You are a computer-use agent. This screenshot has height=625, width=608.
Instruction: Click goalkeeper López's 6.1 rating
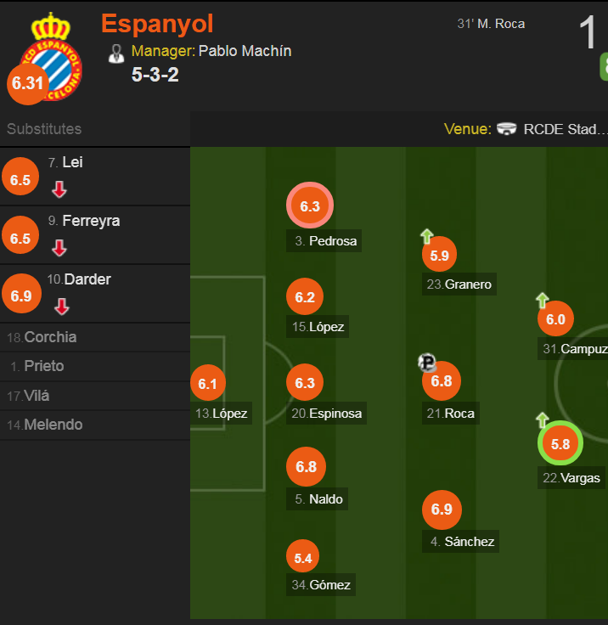(208, 383)
